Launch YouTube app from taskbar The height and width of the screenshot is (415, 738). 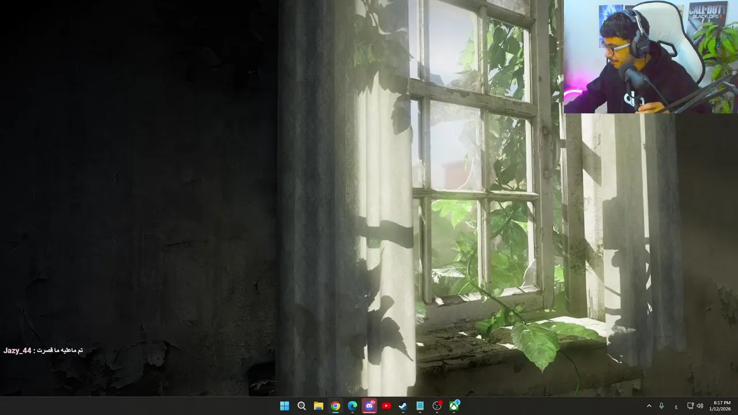386,406
